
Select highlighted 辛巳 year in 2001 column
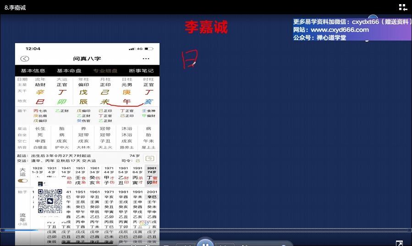coord(152,197)
